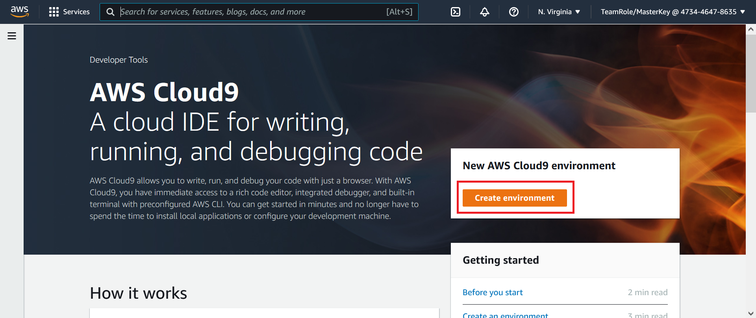Viewport: 756px width, 318px height.
Task: Open the Before you start link
Action: point(493,292)
